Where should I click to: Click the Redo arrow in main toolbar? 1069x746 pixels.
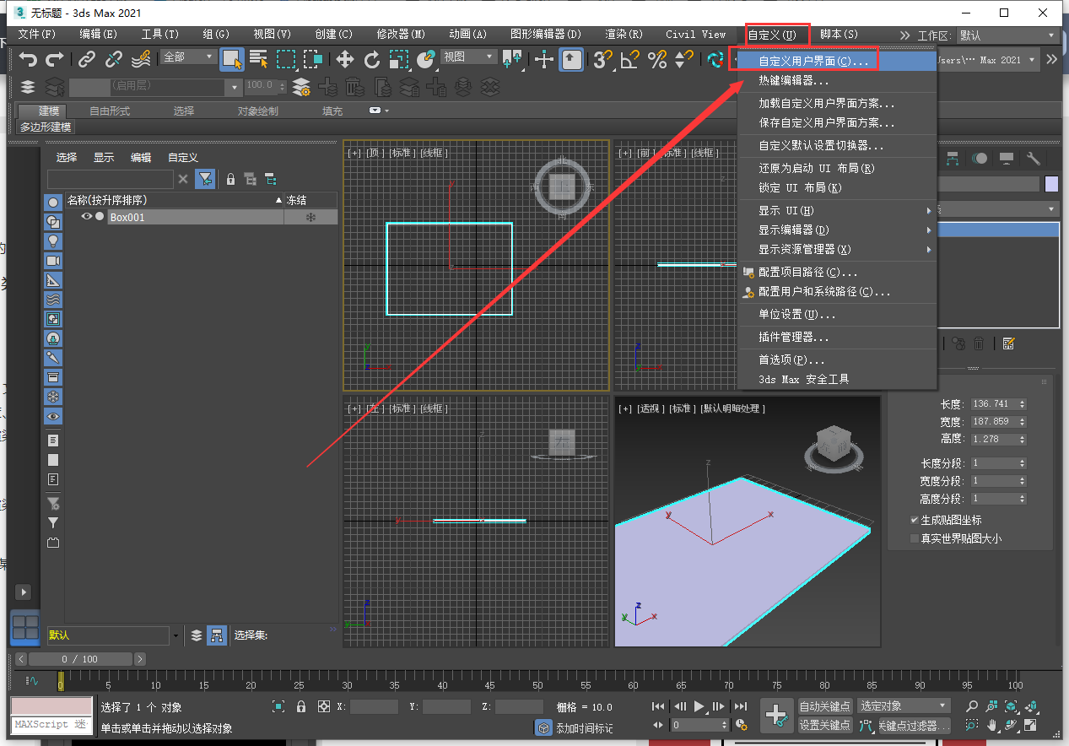coord(55,59)
